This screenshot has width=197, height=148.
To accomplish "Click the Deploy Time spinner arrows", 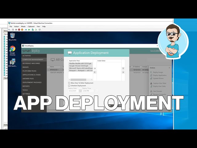I will click(x=95, y=91).
